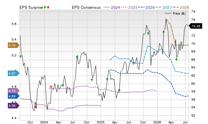Click the 72 label on the price axis
The image size is (208, 124).
[x=193, y=36]
